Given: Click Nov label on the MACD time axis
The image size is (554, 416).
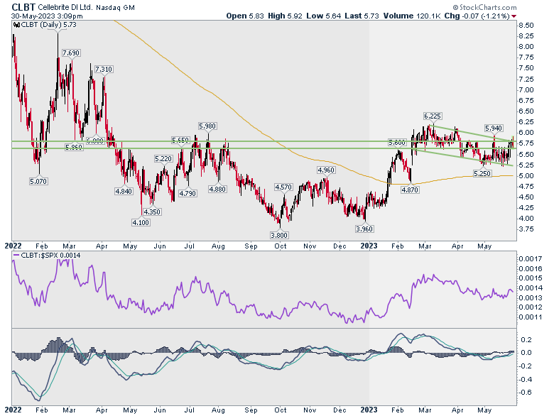Looking at the screenshot, I should click(310, 410).
